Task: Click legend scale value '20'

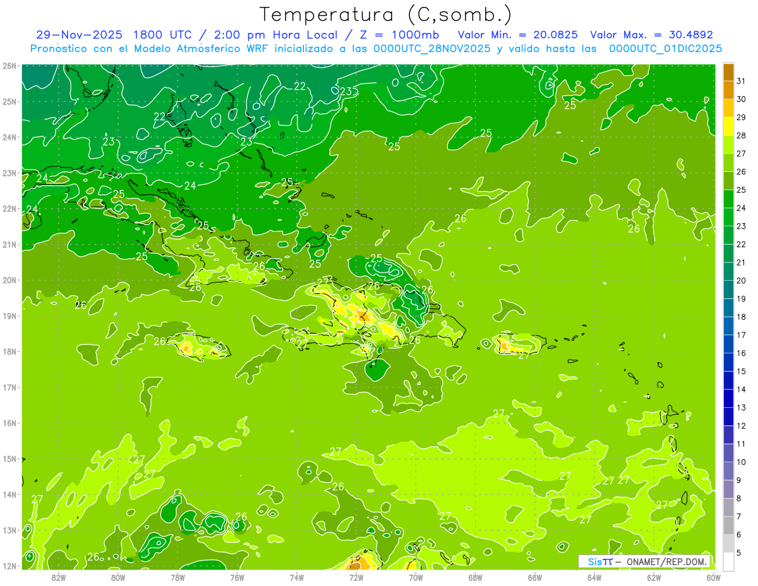Action: tap(742, 281)
